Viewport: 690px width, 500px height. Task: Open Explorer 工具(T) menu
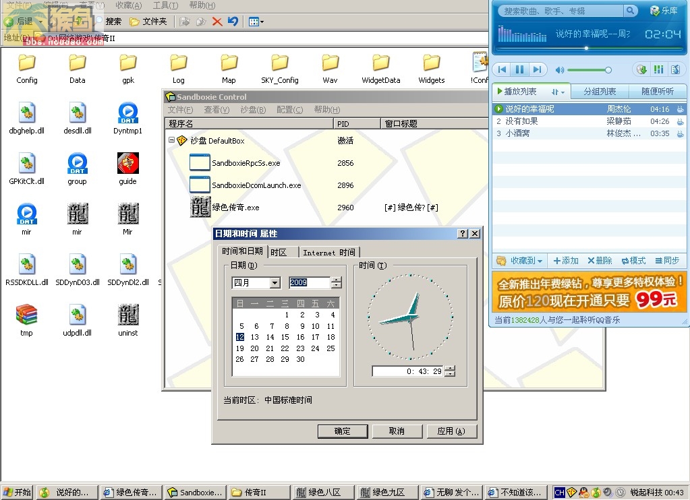tap(165, 5)
